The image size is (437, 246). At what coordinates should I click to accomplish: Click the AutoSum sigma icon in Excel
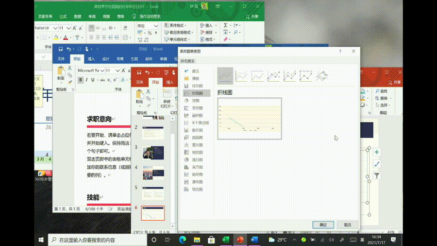[x=225, y=25]
